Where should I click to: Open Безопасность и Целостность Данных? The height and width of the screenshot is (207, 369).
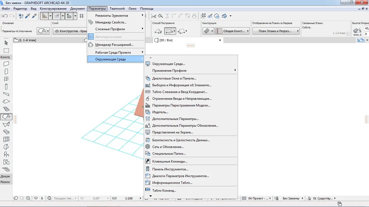(x=191, y=140)
